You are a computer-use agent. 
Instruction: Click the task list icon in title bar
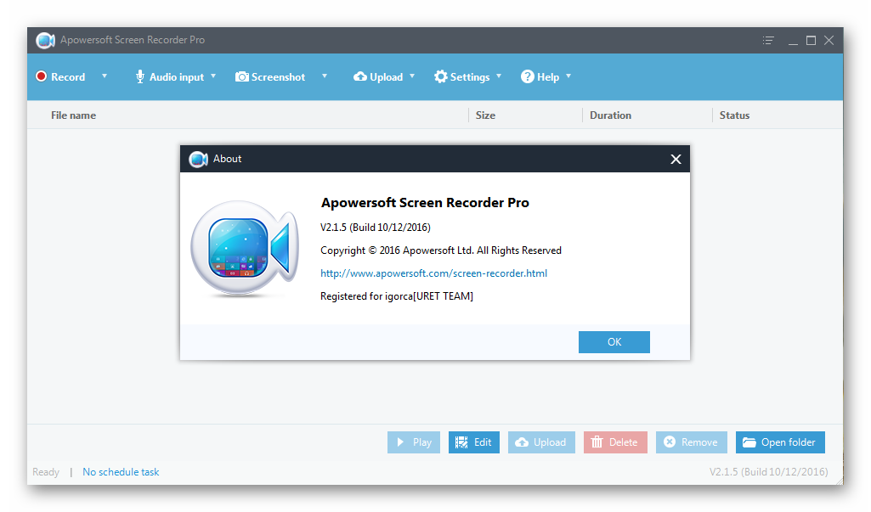768,41
